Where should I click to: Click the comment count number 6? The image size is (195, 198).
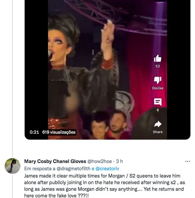click(158, 110)
